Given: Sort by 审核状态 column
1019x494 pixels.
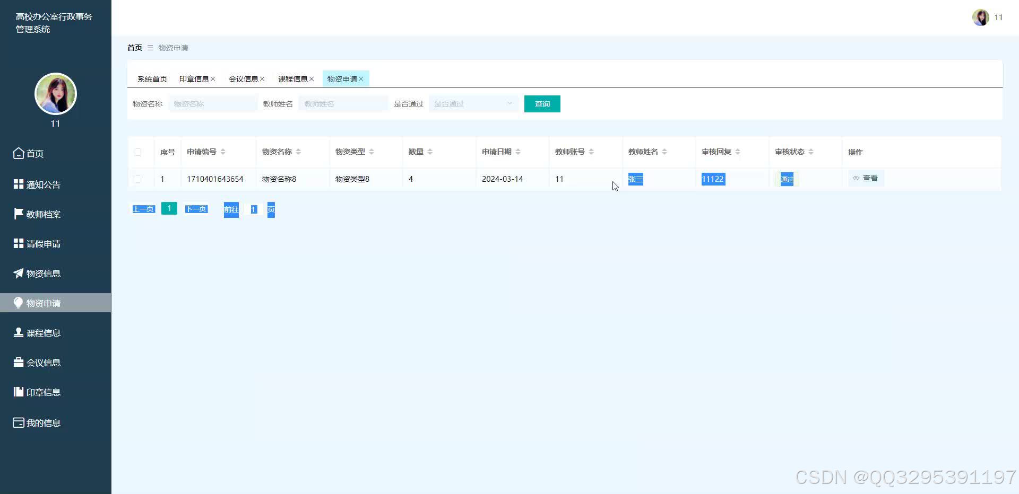Looking at the screenshot, I should [811, 152].
